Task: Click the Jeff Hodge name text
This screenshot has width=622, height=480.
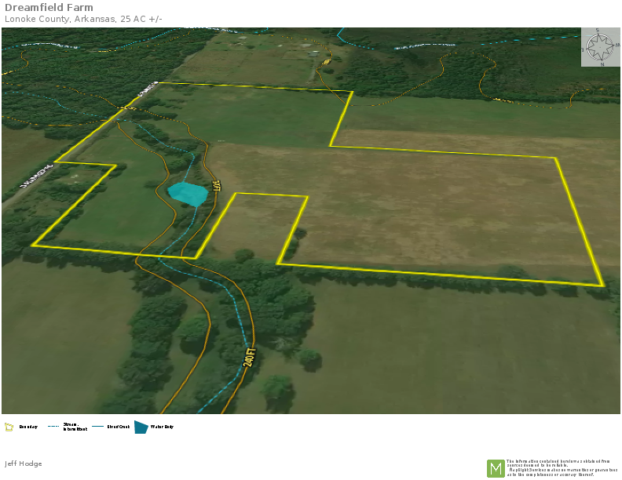Action: point(24,464)
